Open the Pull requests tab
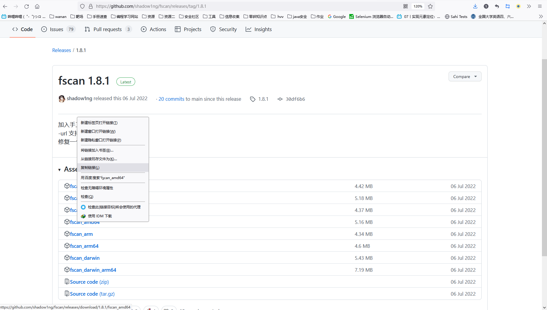Image resolution: width=547 pixels, height=310 pixels. click(x=108, y=29)
